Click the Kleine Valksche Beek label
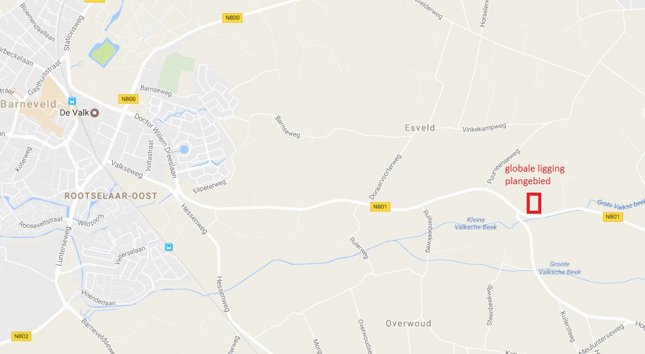Image resolution: width=645 pixels, height=354 pixels. (475, 223)
